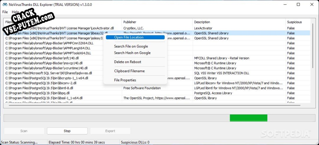The height and width of the screenshot is (145, 319).
Task: Select Delete on Reboot option
Action: pyautogui.click(x=127, y=62)
